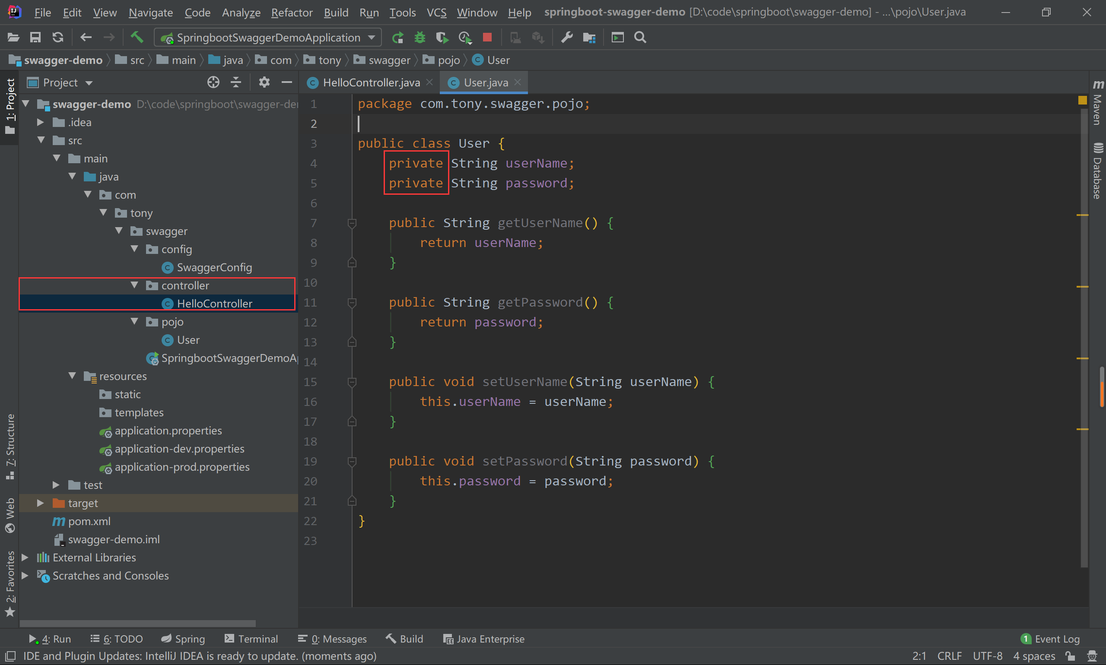Click the getUserName warning stripe marker
The width and height of the screenshot is (1106, 665).
click(x=1083, y=215)
